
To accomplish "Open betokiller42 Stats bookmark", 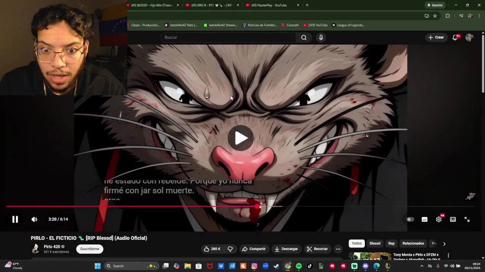I will pyautogui.click(x=181, y=25).
